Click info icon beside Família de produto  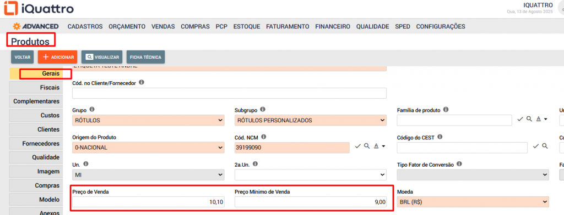pos(446,109)
